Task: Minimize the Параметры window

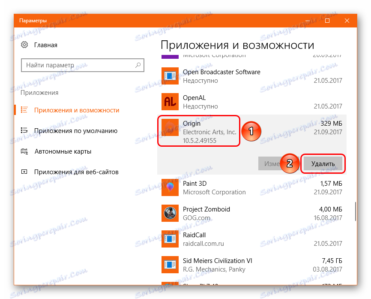Action: 308,21
